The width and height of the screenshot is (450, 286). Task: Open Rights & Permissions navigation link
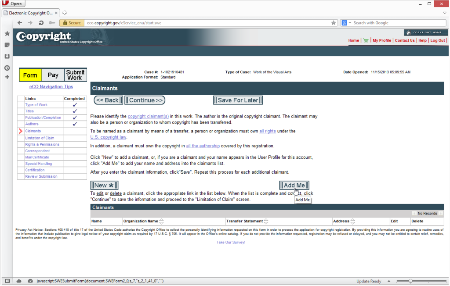coord(42,144)
